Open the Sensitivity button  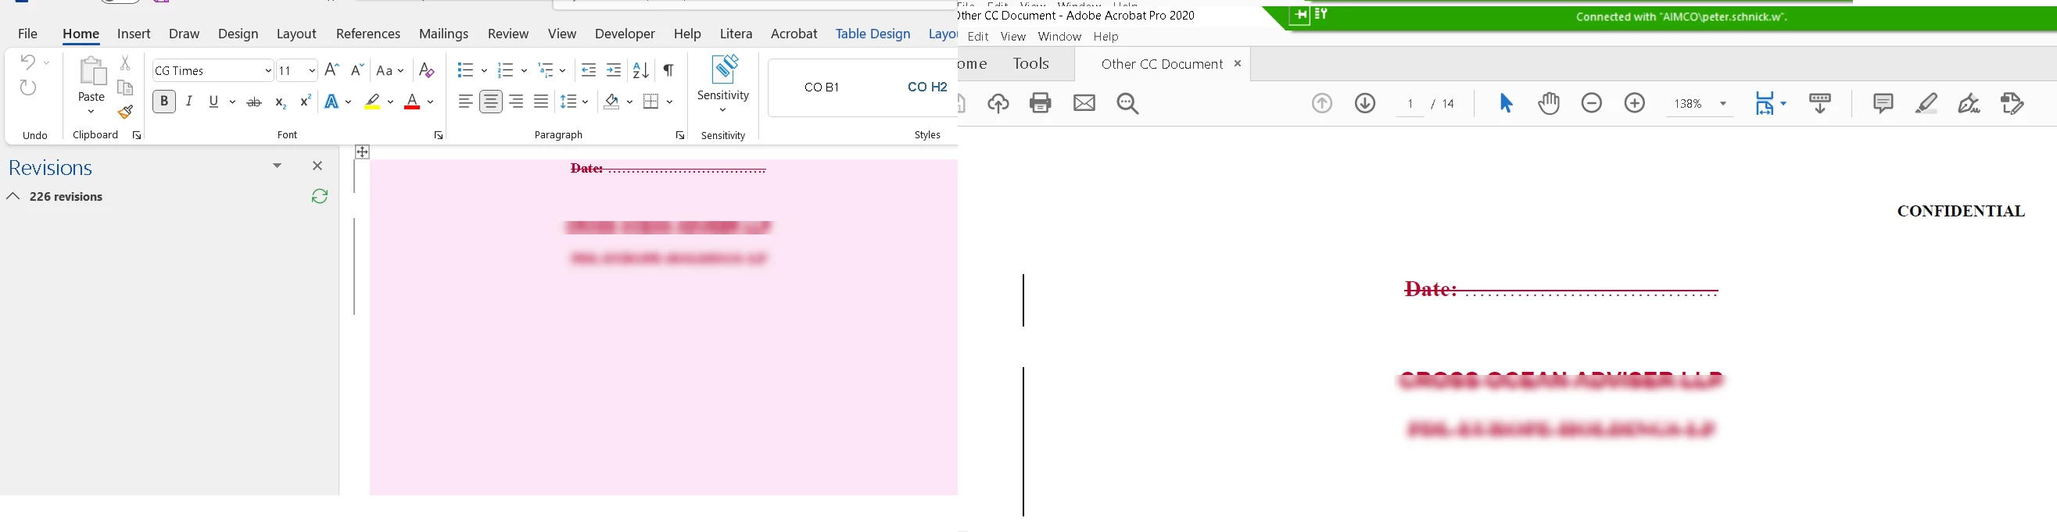tap(723, 84)
